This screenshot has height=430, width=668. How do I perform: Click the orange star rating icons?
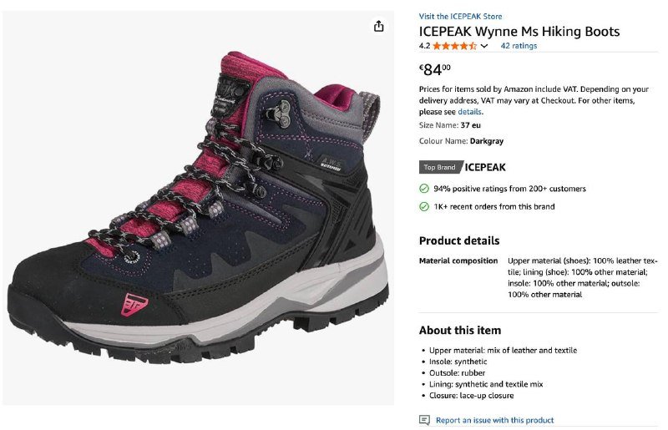[x=454, y=46]
